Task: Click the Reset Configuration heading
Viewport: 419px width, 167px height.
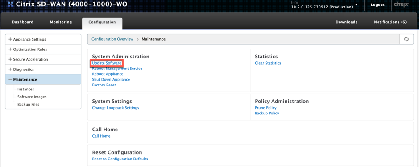Action: (117, 152)
